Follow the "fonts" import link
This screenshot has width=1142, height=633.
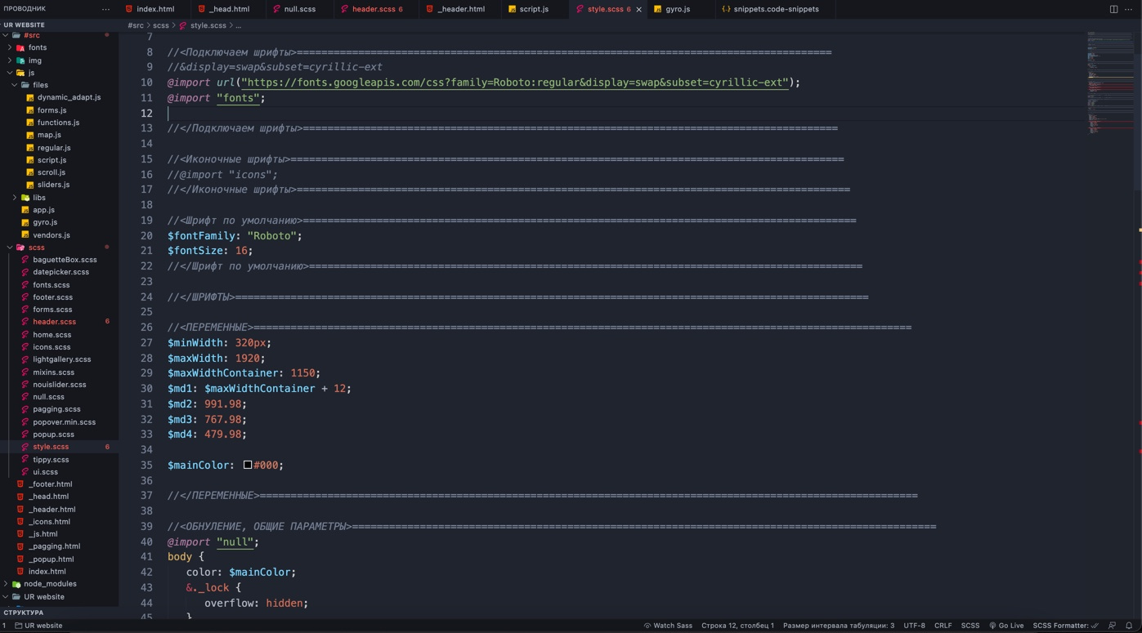click(238, 98)
